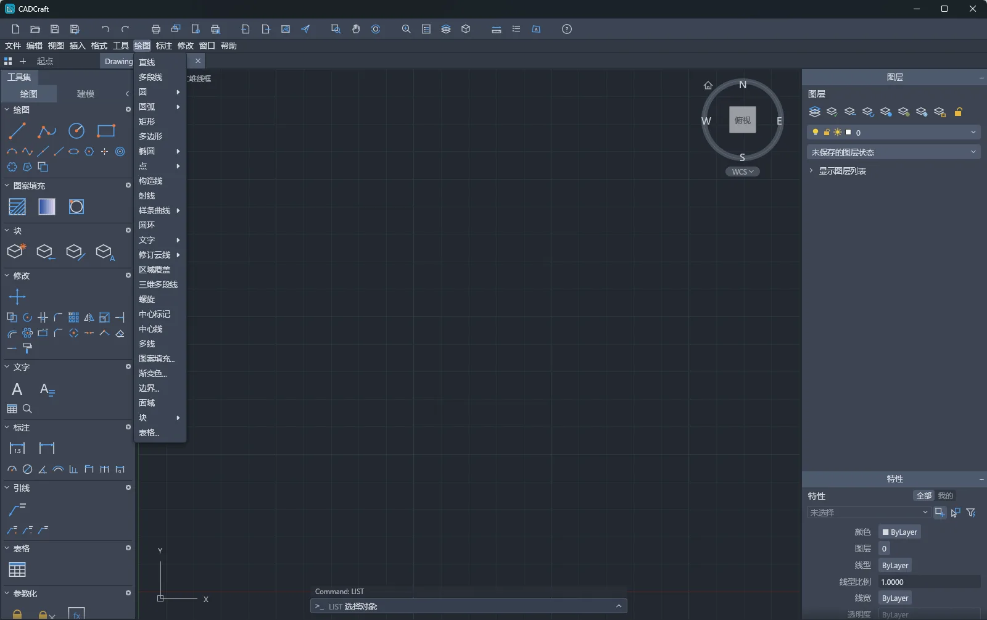This screenshot has height=620, width=987.
Task: Open the 圆弧 submenu
Action: click(160, 107)
